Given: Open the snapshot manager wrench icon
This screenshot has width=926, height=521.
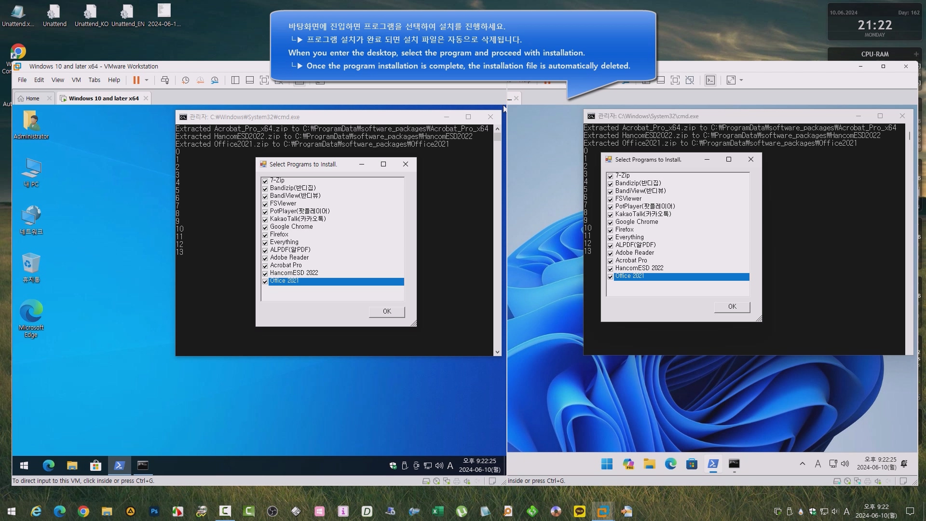Looking at the screenshot, I should point(215,80).
